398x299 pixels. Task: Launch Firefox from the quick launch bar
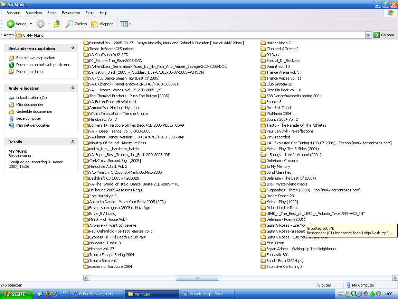(x=48, y=294)
